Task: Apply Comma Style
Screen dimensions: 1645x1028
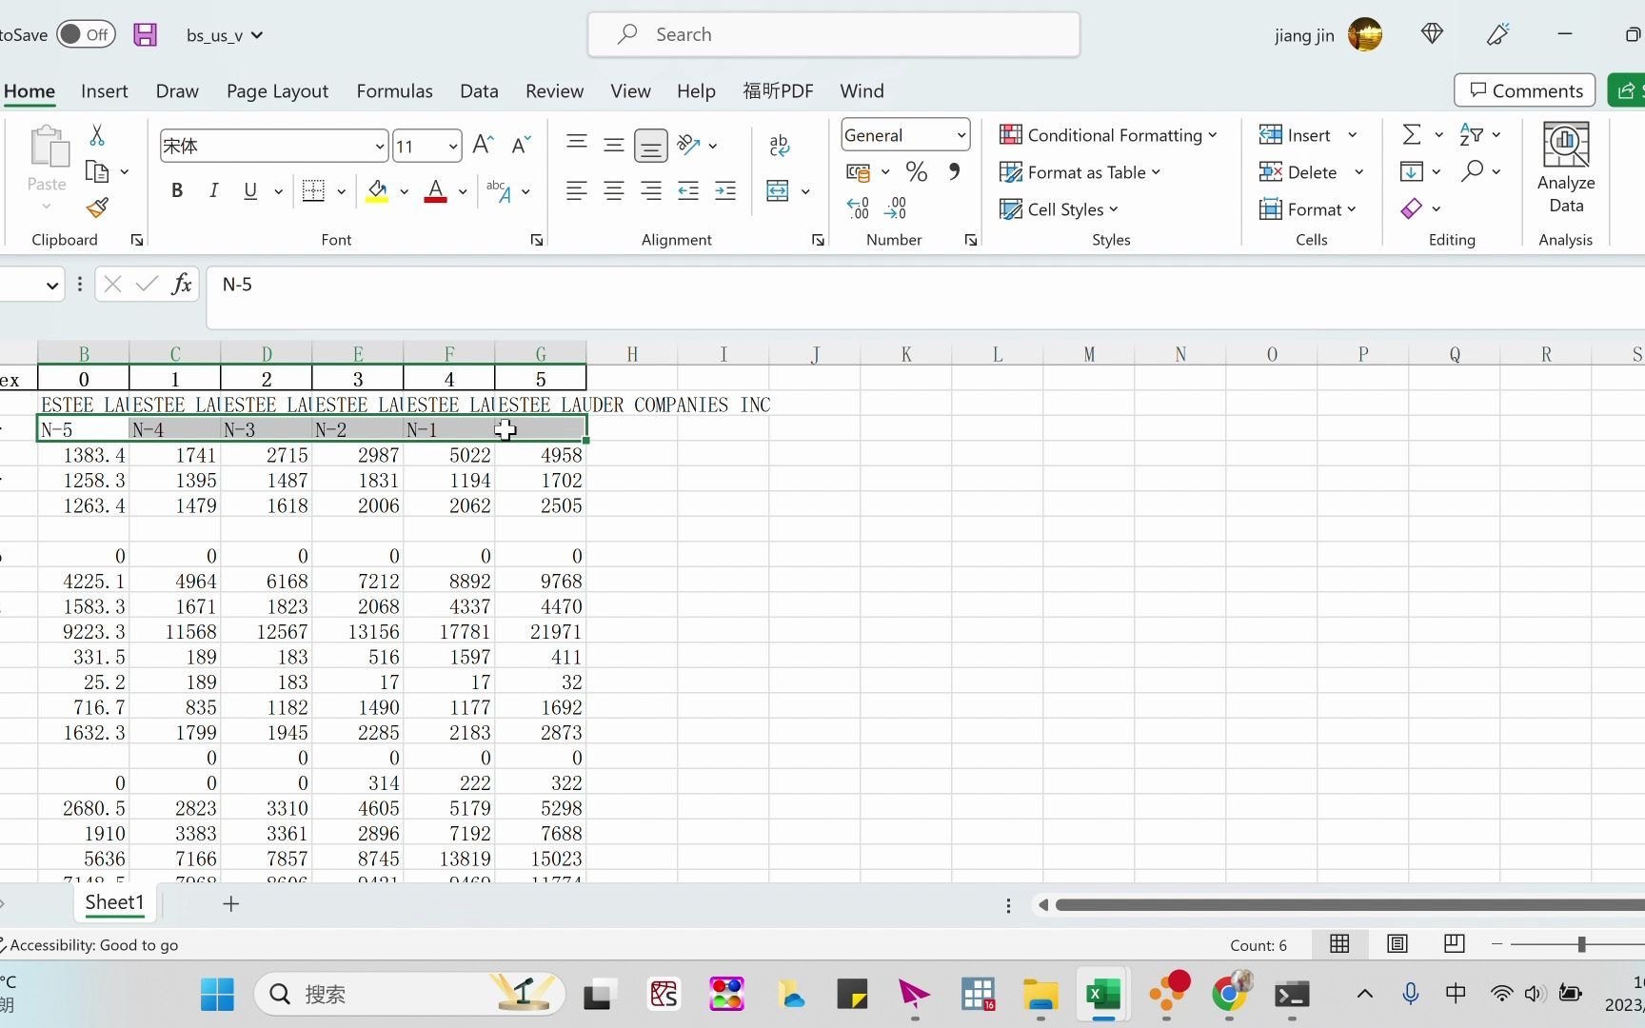Action: coord(954,172)
